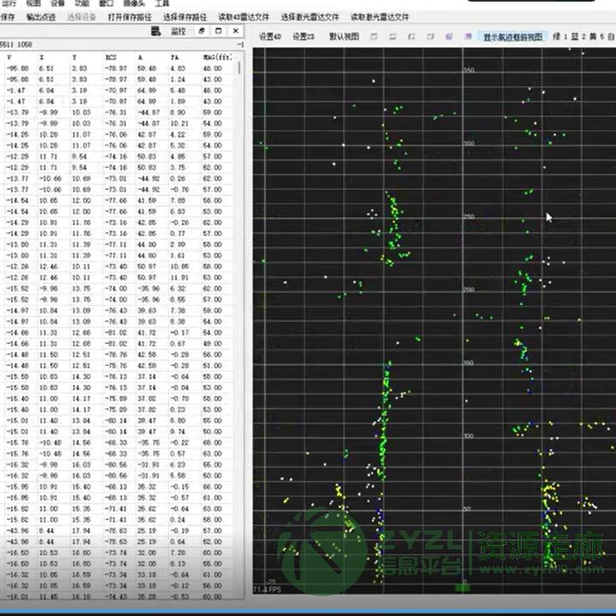
Task: Click the first view-angle icon after 默认视图
Action: pos(374,37)
